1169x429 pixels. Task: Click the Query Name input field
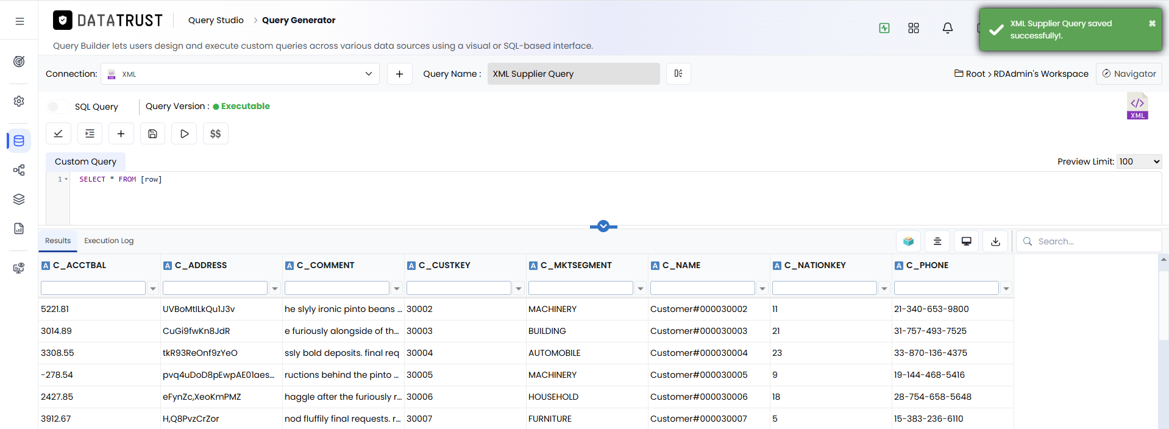pyautogui.click(x=574, y=74)
